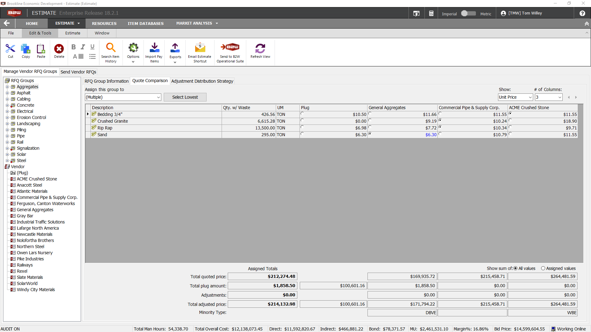Click next columns arrow button
Viewport: 591px width, 332px height.
(x=576, y=97)
